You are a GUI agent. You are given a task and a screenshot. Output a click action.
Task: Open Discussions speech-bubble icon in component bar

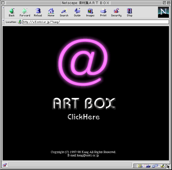coord(155,166)
